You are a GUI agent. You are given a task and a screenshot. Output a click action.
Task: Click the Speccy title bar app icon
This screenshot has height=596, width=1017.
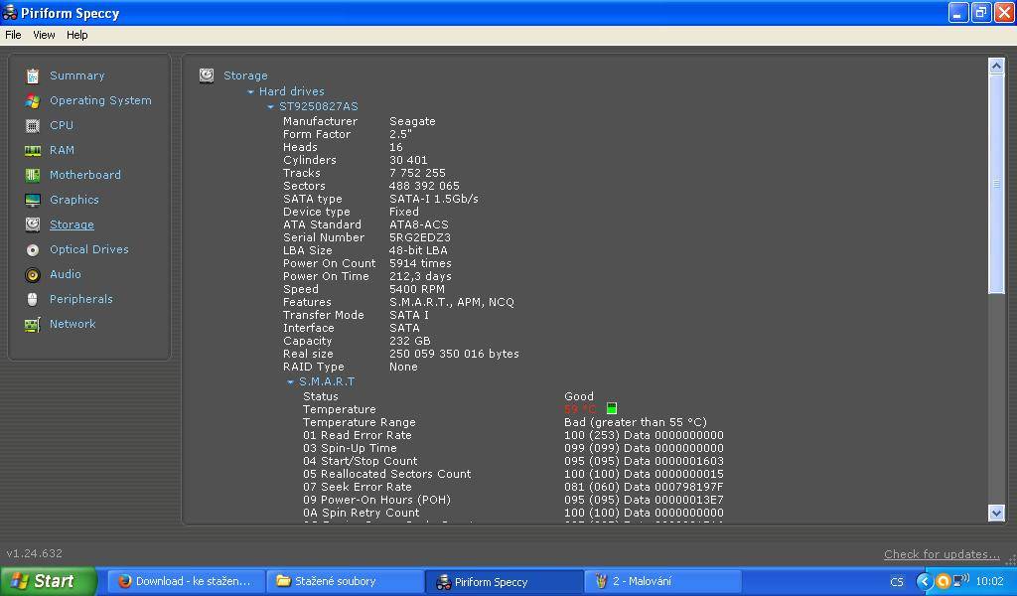[10, 12]
